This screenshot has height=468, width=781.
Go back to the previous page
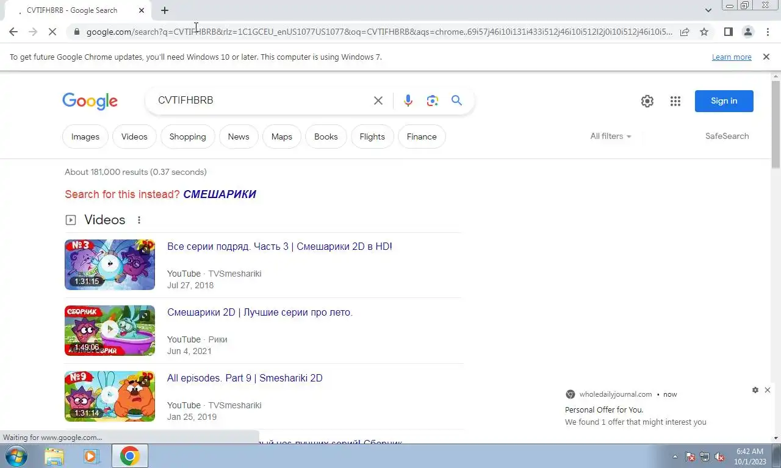click(13, 32)
